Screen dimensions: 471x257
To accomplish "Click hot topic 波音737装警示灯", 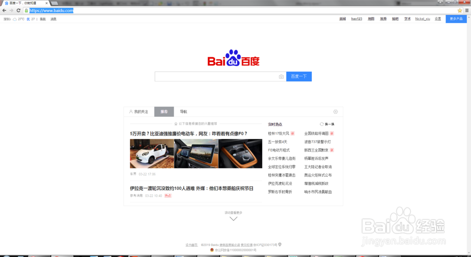I will pos(317,142).
